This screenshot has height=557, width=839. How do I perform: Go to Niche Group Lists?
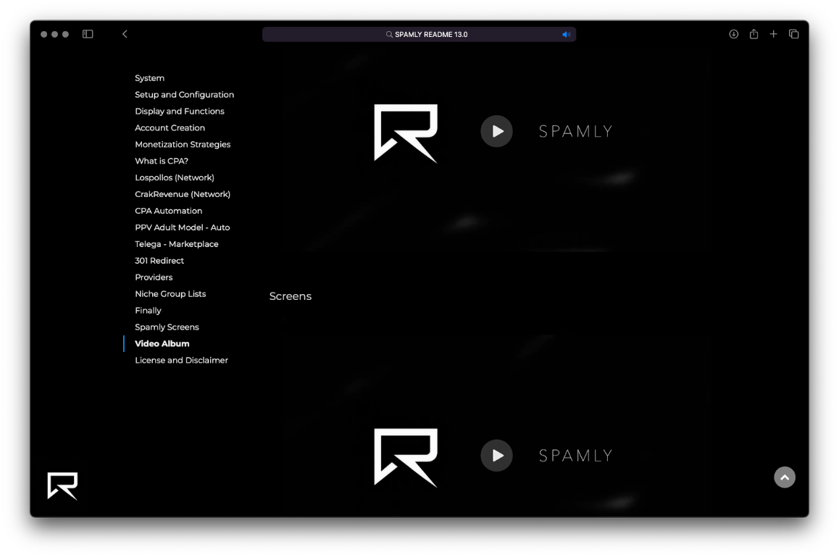[170, 294]
